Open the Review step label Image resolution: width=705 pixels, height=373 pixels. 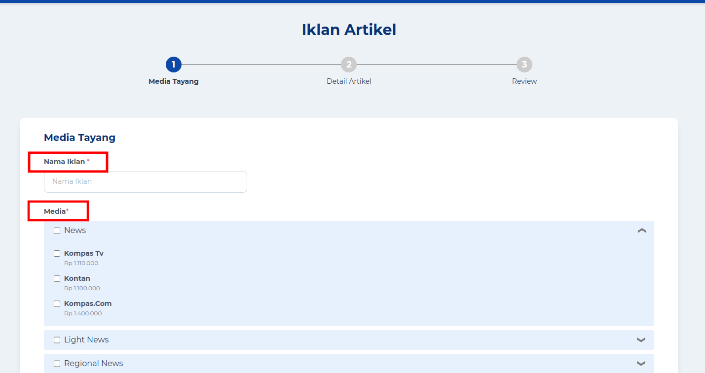point(524,81)
